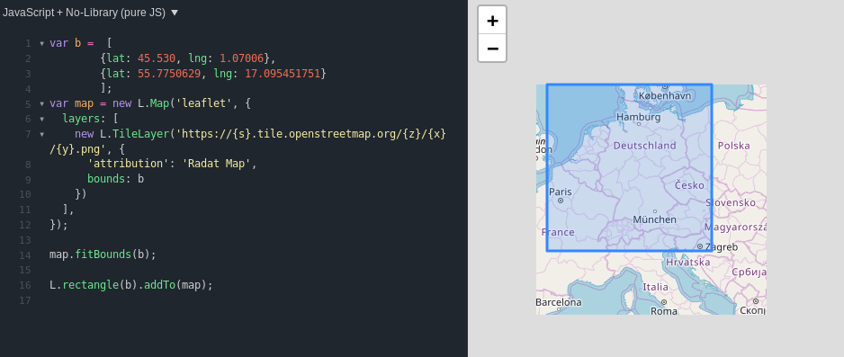This screenshot has height=357, width=844.
Task: Click the Србија label on the map
Action: click(749, 272)
